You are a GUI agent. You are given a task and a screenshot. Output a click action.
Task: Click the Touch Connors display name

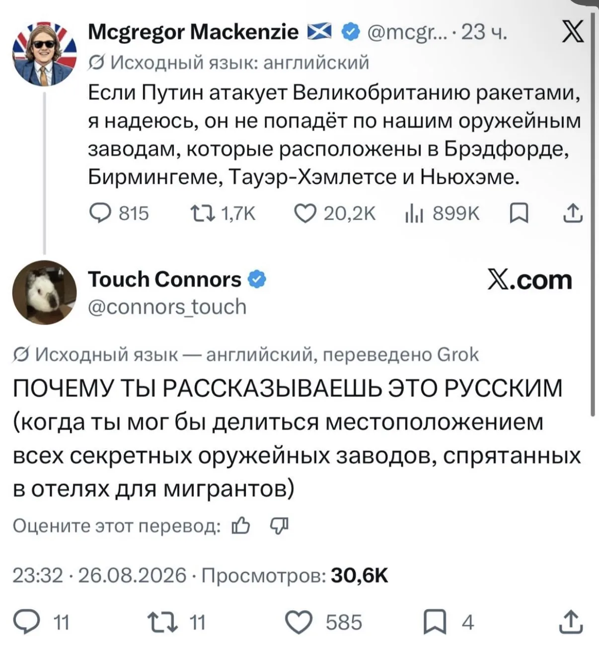164,280
